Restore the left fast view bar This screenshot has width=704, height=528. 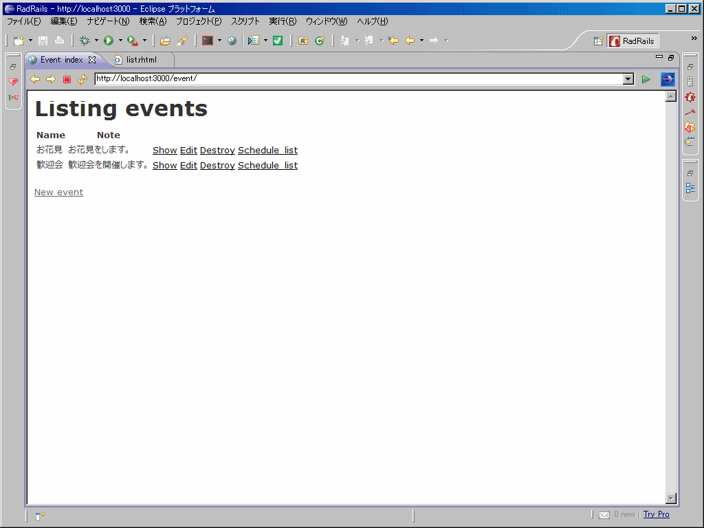point(13,67)
